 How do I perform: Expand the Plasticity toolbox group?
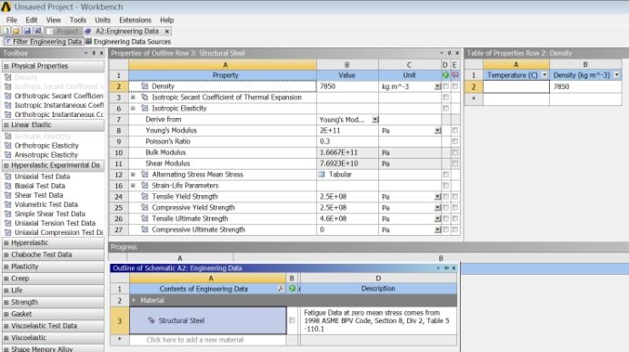[6, 267]
